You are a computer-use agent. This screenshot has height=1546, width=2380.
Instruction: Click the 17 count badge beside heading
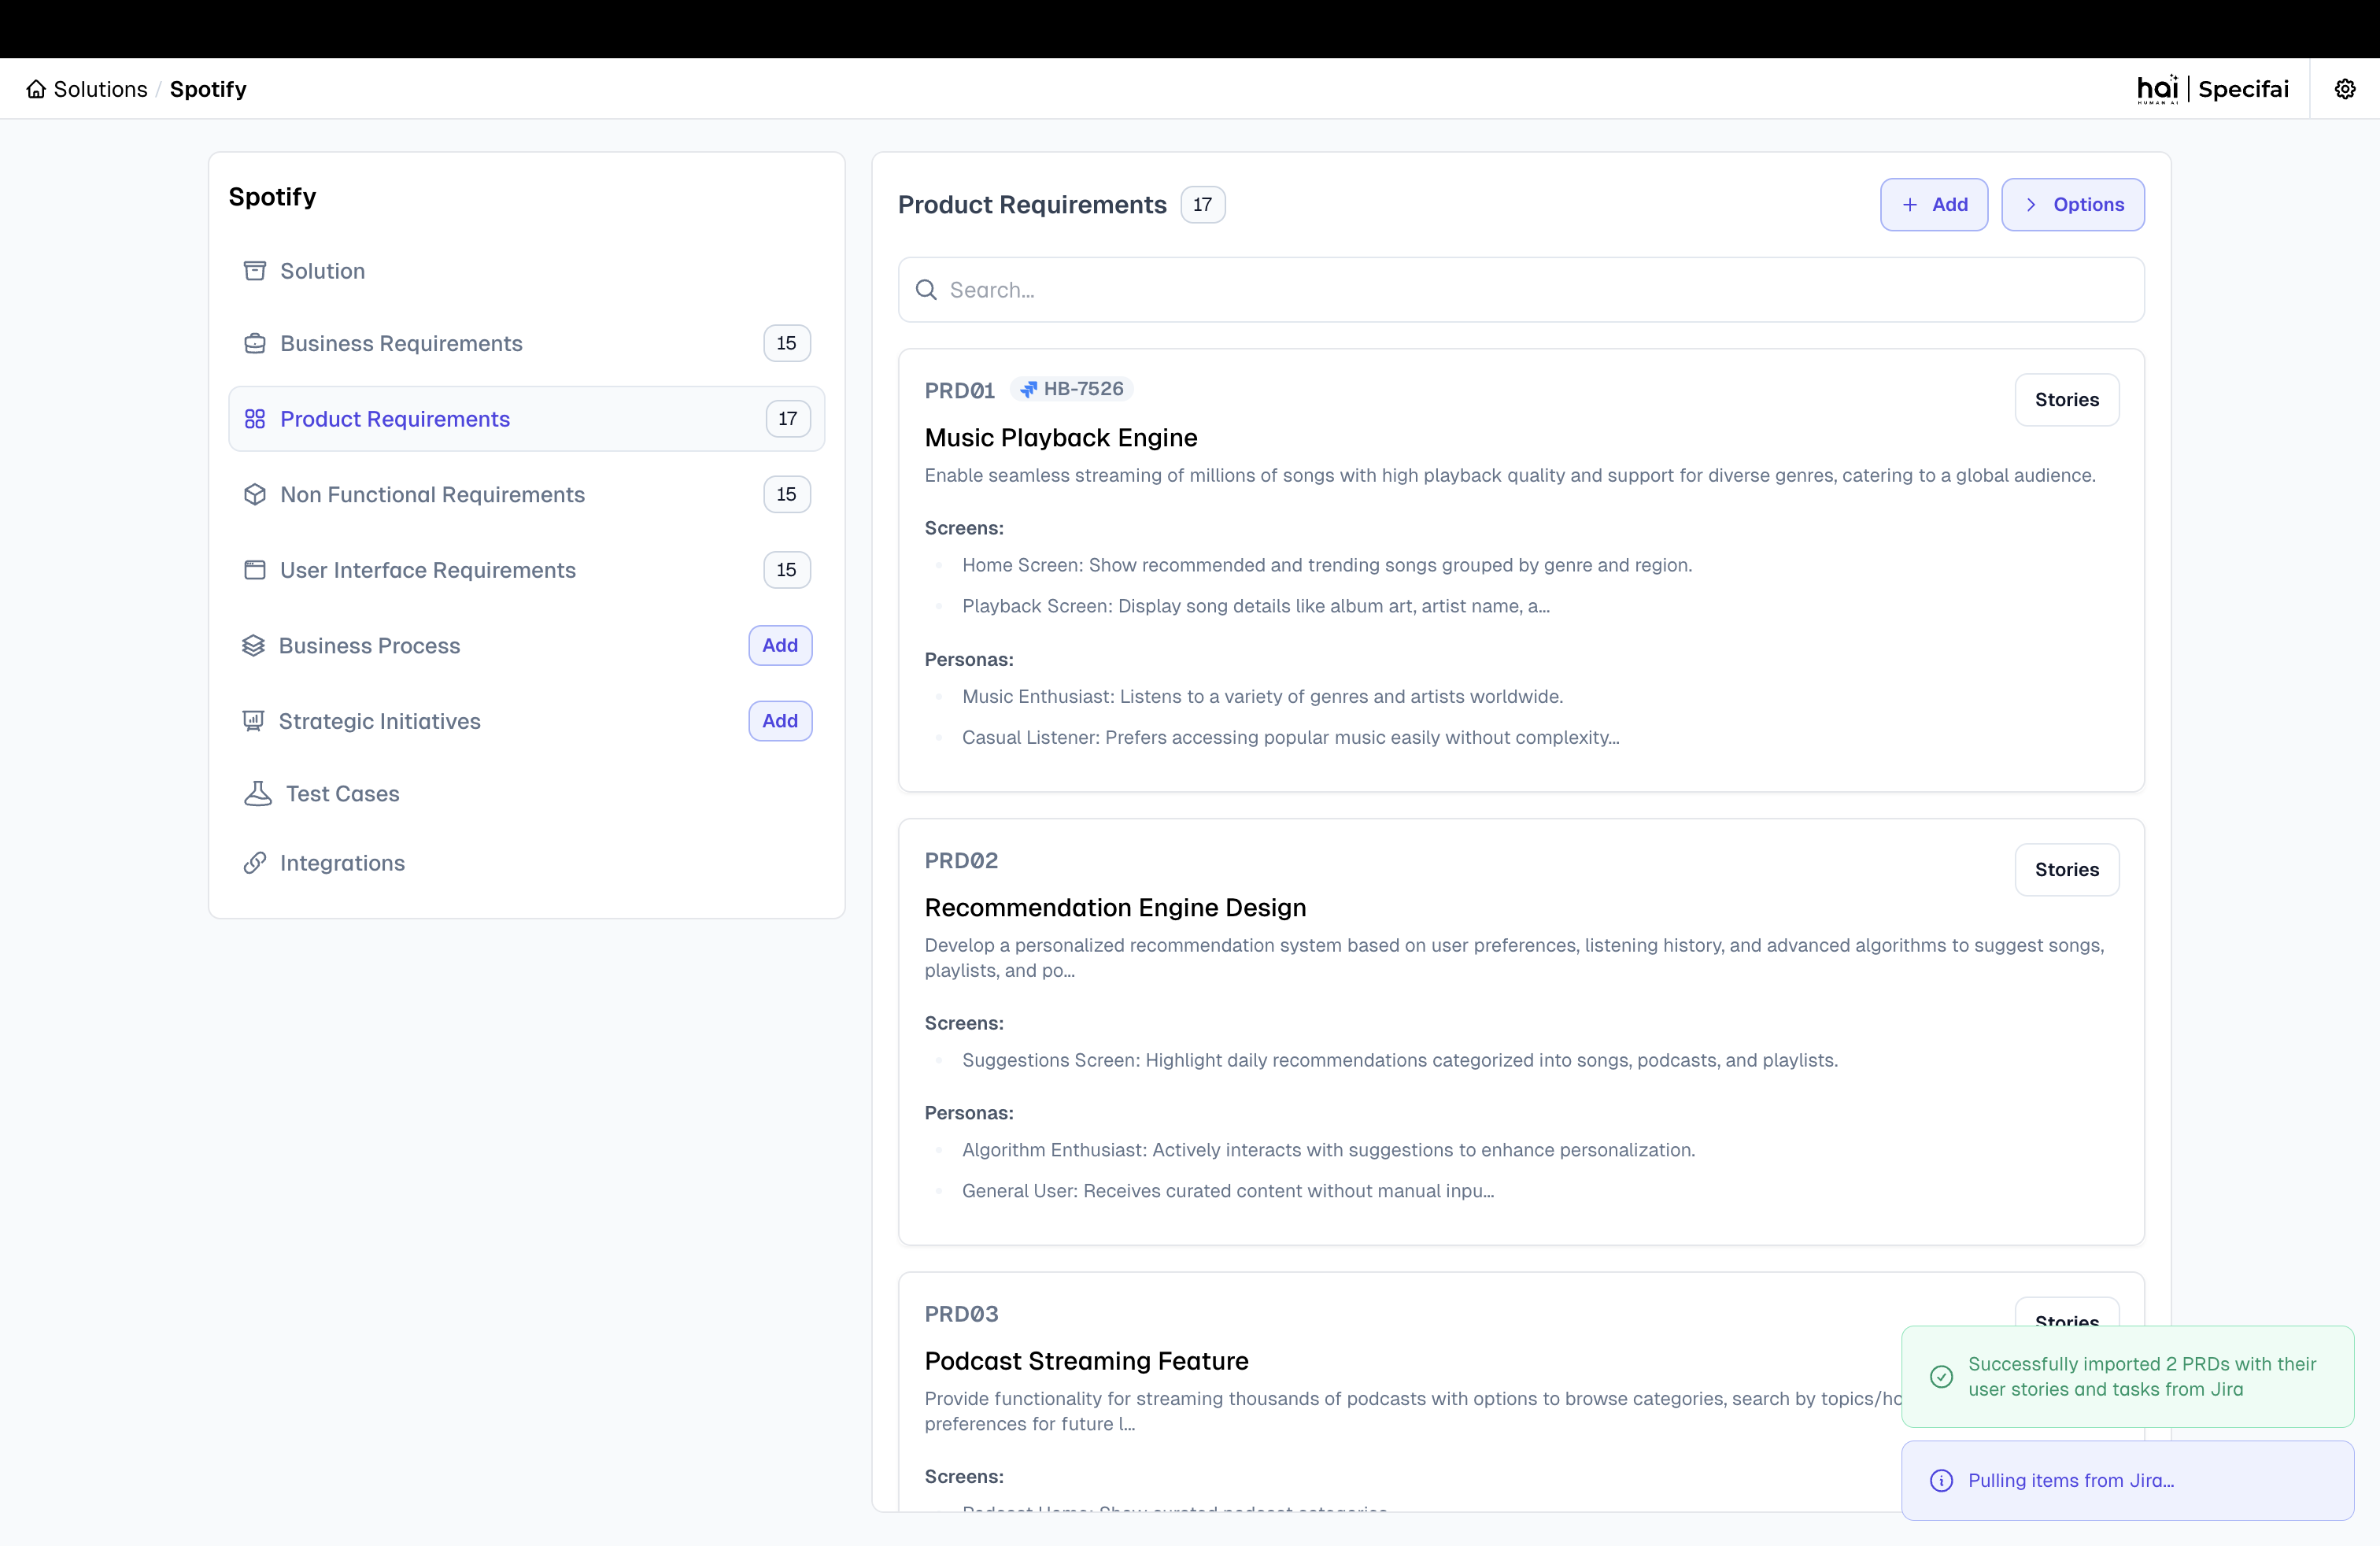click(1203, 205)
